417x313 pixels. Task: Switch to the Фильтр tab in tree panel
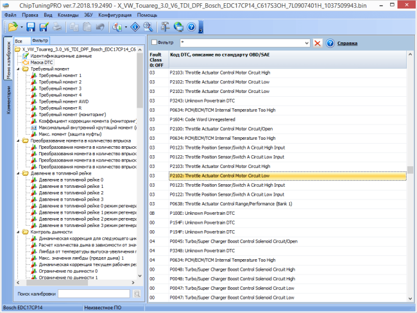(40, 40)
